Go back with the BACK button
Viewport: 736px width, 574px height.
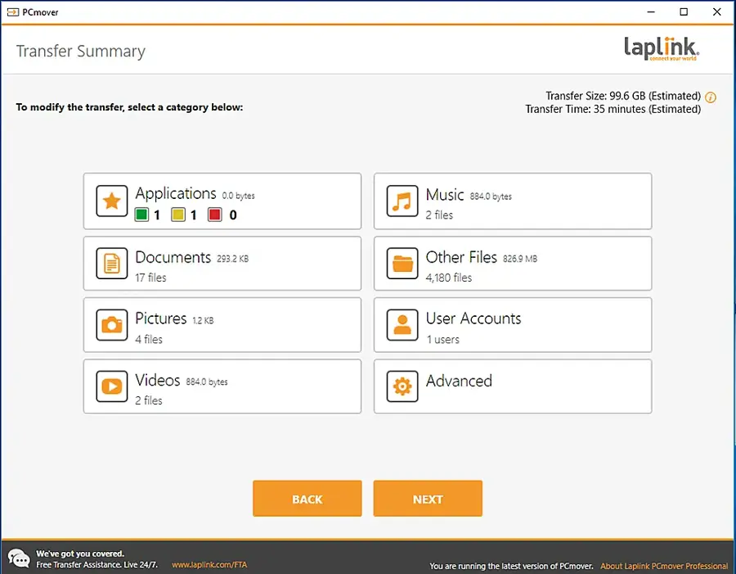point(307,499)
